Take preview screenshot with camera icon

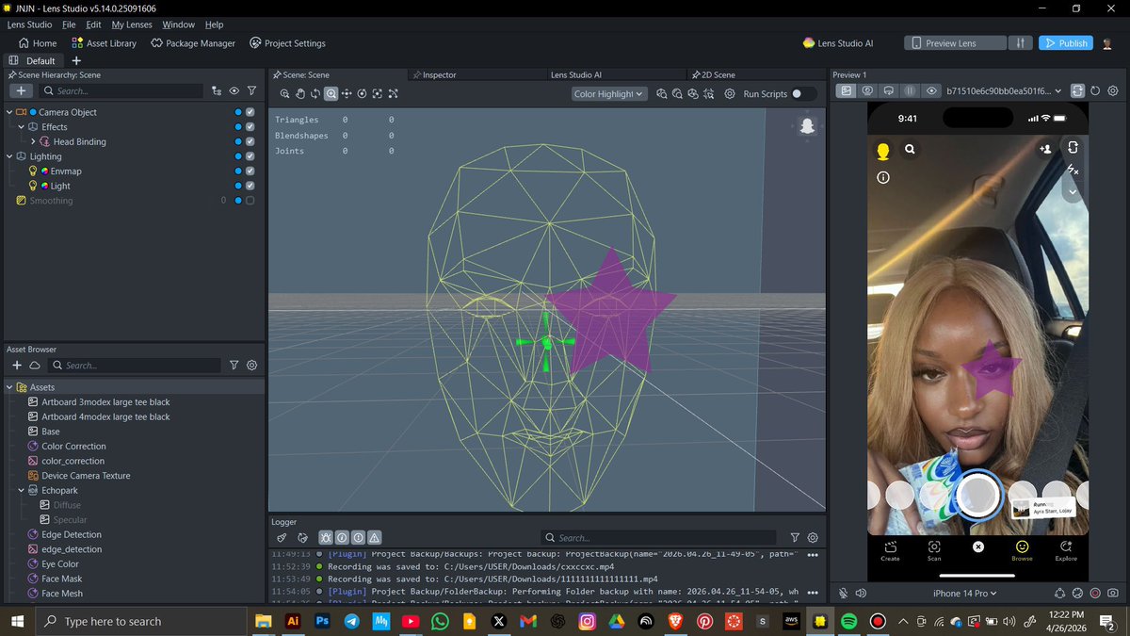tap(1113, 593)
